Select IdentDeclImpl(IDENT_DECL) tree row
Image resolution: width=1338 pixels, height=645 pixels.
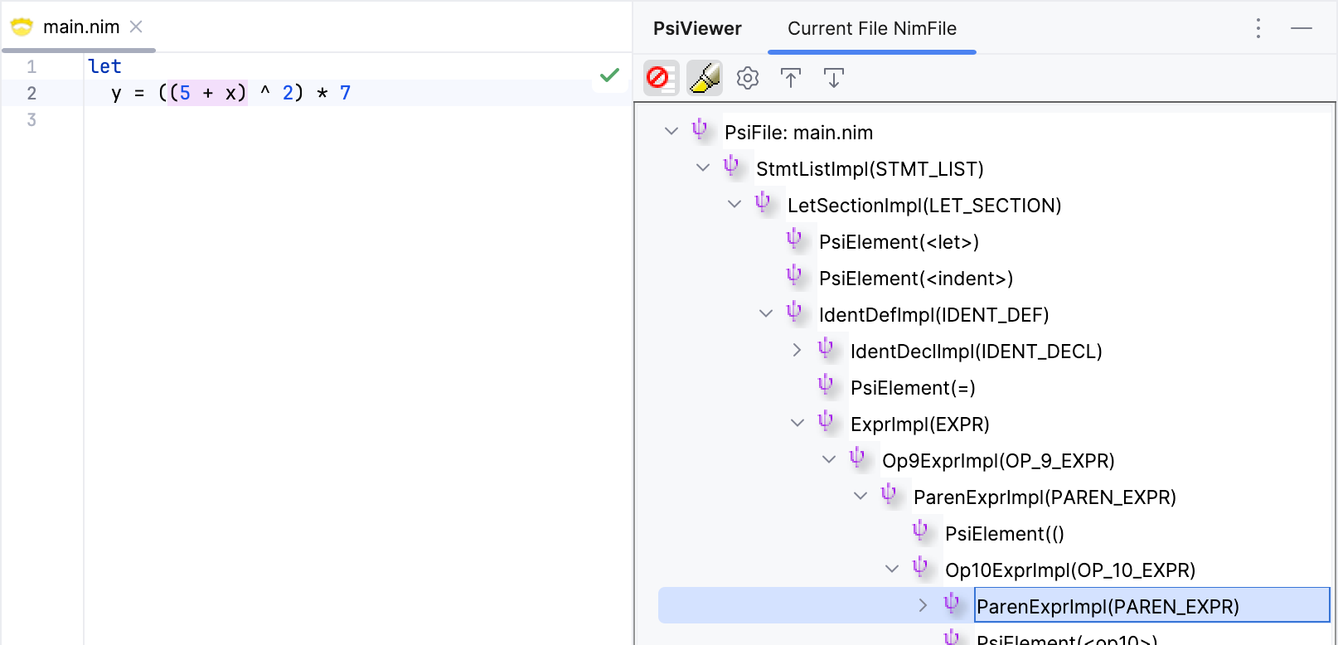(x=976, y=352)
